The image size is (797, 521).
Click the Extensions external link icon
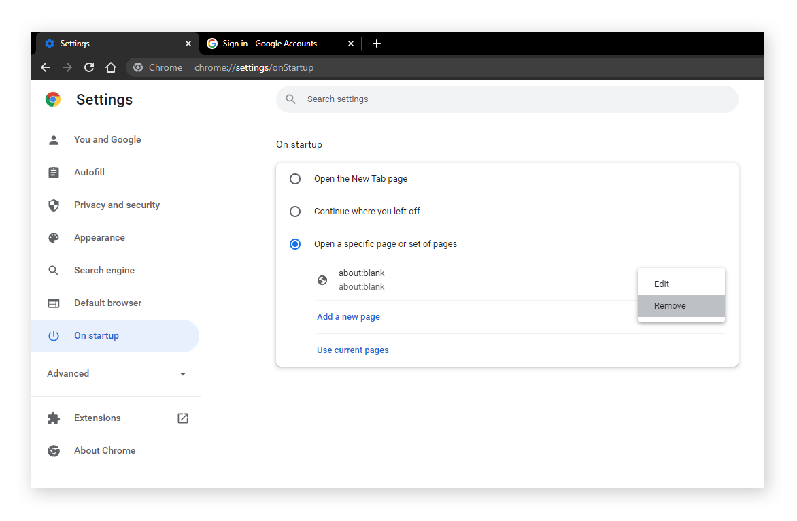point(183,418)
